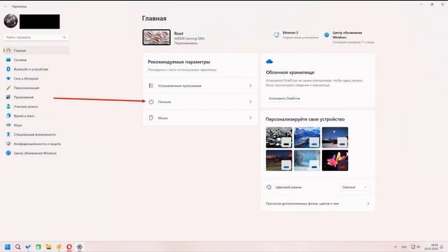Switch input language via РУС indicator
The width and height of the screenshot is (448, 252).
click(x=405, y=247)
